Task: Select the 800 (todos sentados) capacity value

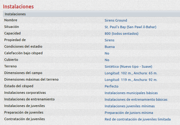Action: pyautogui.click(x=122, y=34)
